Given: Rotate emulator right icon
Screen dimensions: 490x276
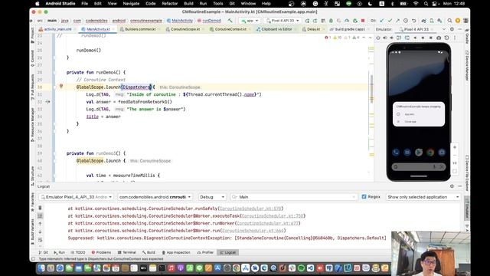Looking at the screenshot, I should click(x=407, y=38).
